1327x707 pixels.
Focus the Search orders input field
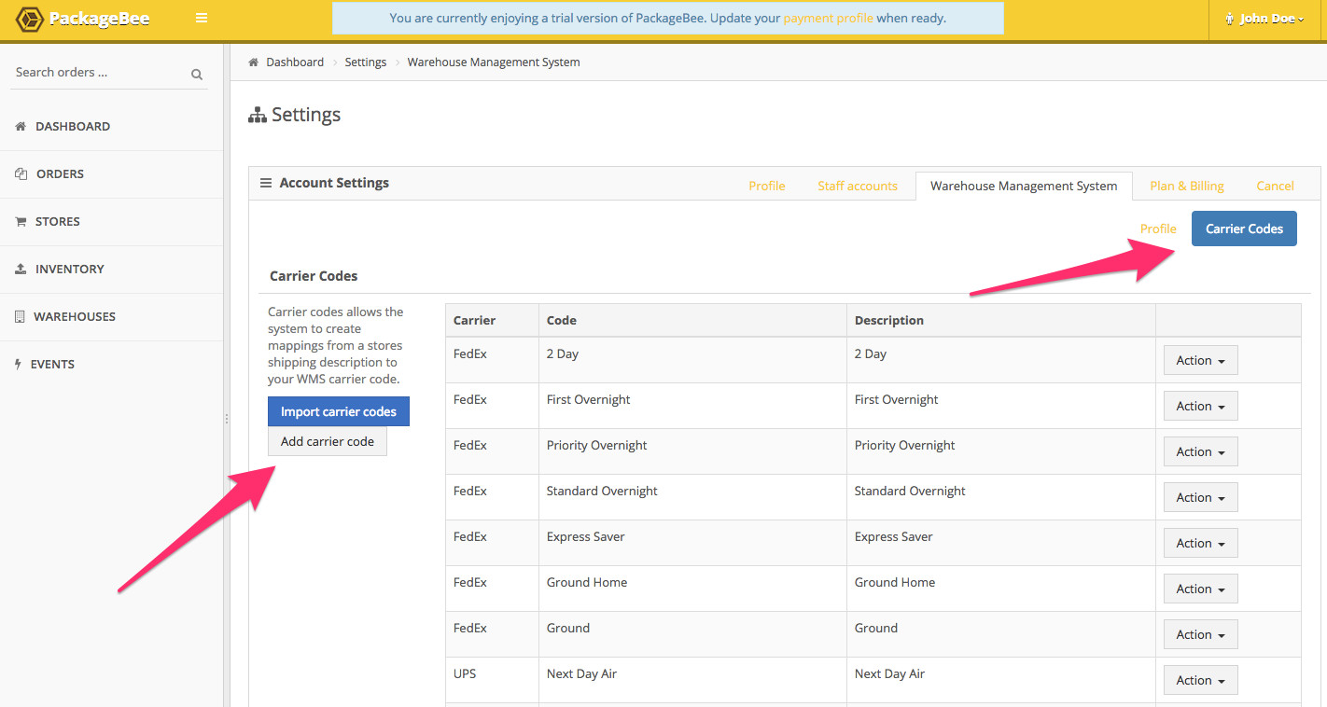(101, 73)
